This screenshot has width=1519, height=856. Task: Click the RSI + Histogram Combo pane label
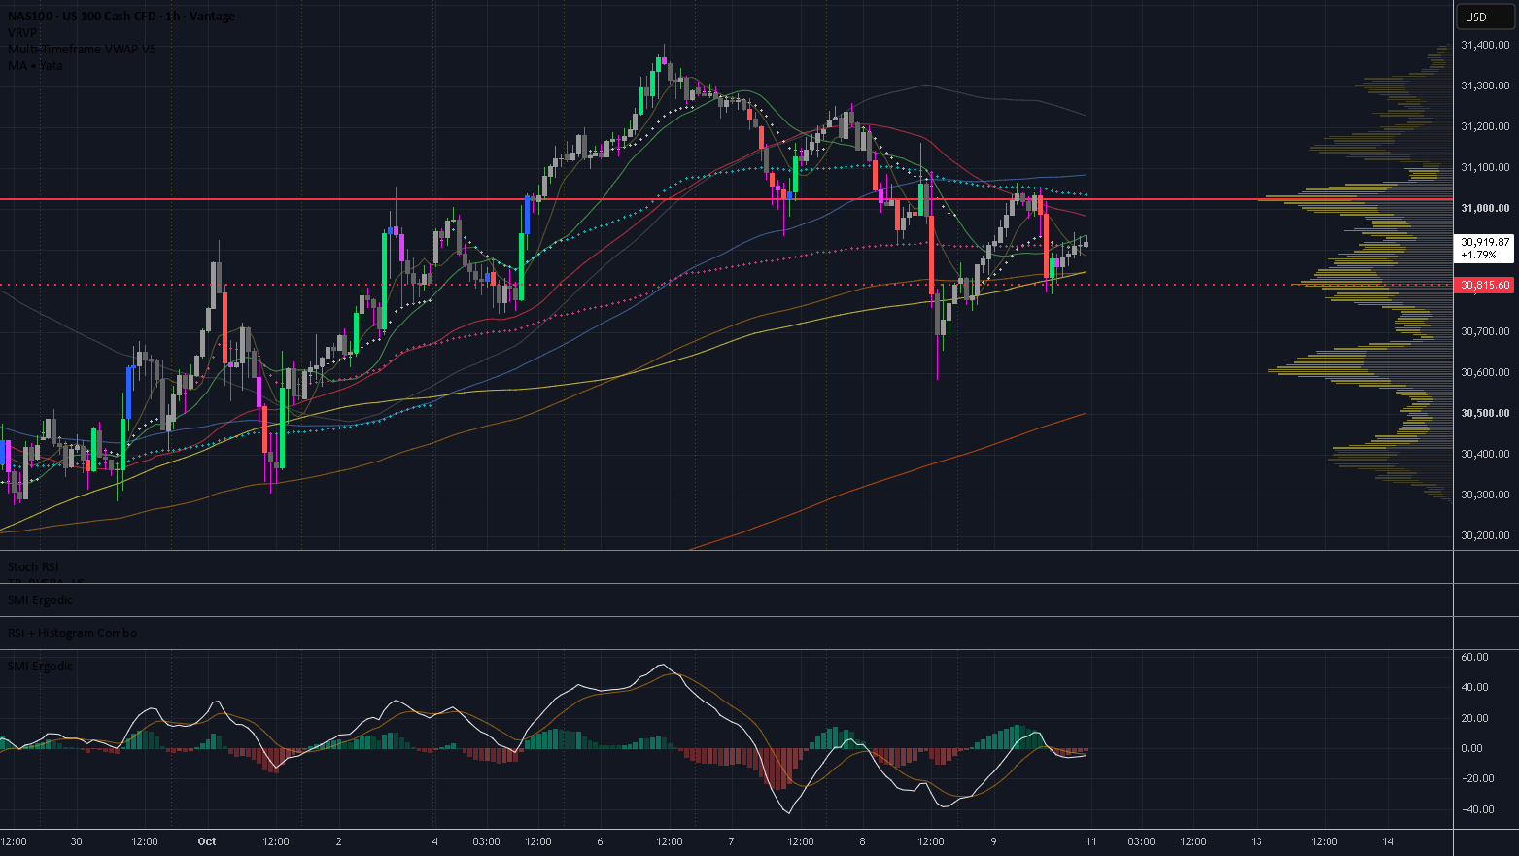73,633
